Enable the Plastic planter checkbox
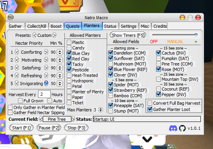Image resolution: width=213 pixels, height=149 pixels. coord(69,42)
